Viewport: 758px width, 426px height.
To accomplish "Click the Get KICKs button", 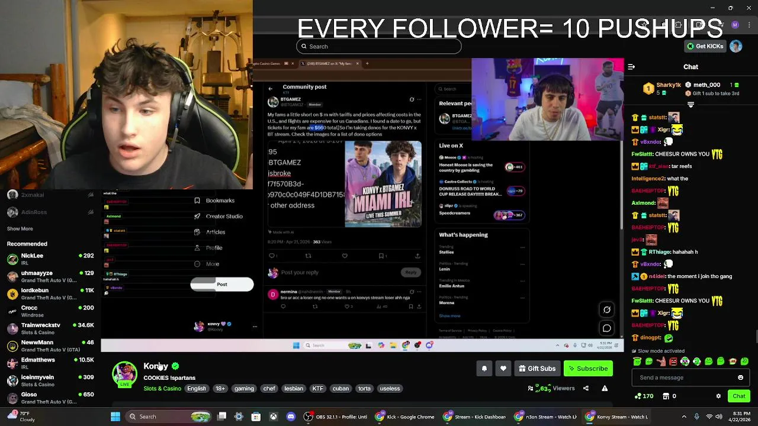I will [x=705, y=46].
